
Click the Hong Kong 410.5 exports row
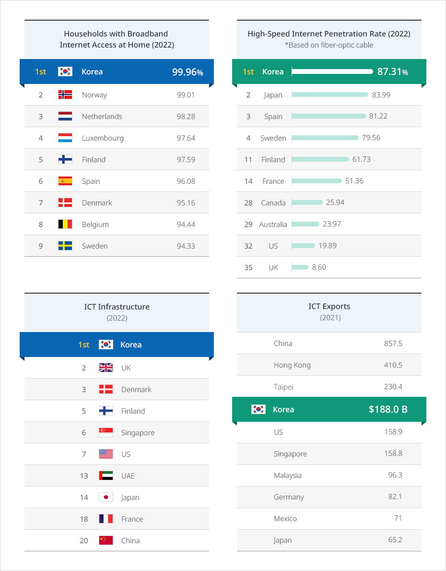[329, 365]
